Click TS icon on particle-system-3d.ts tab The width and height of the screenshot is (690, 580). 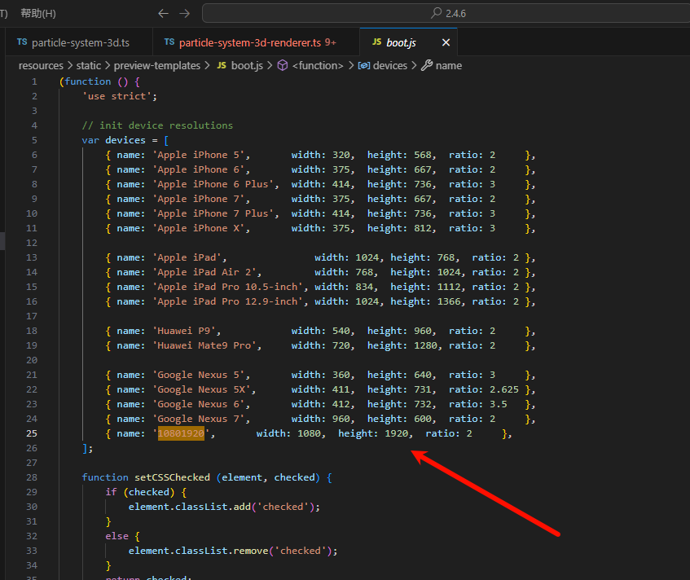click(x=22, y=42)
